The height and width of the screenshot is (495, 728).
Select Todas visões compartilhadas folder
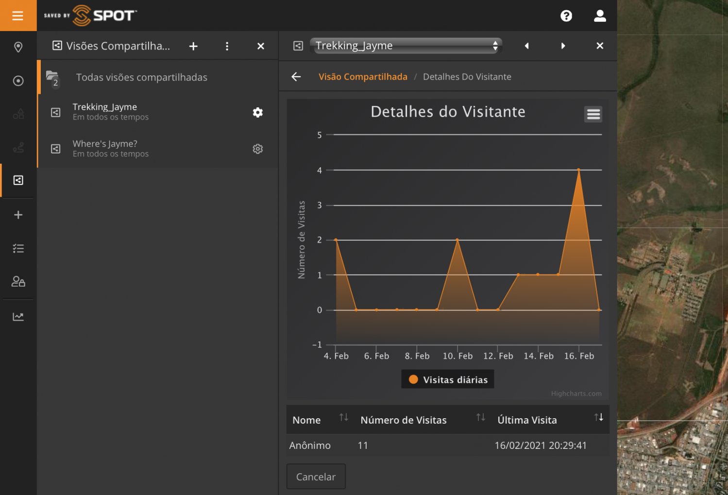141,77
